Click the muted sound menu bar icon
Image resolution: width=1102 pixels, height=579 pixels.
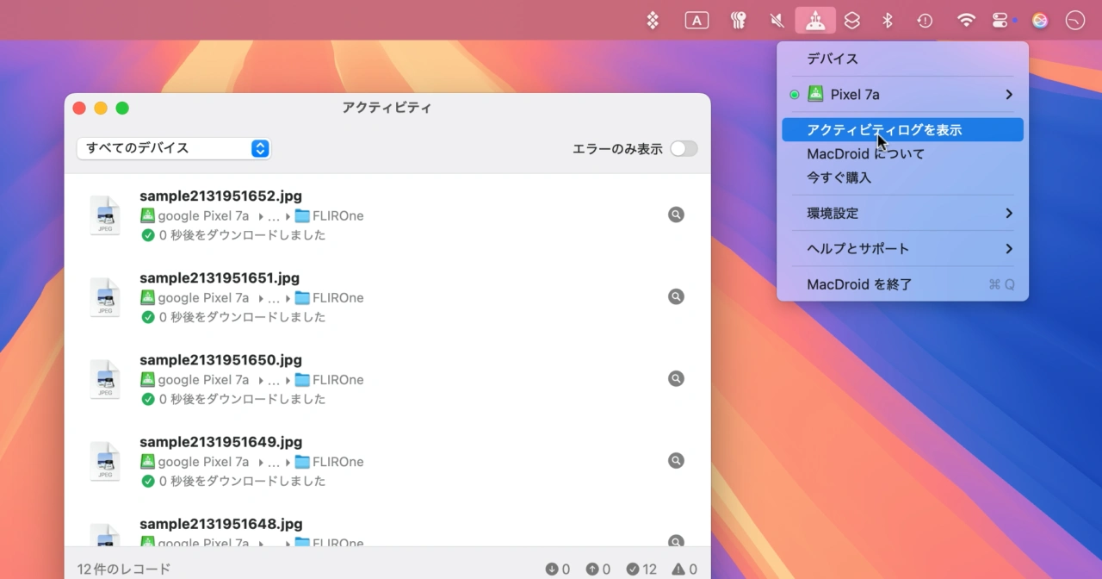click(x=777, y=21)
